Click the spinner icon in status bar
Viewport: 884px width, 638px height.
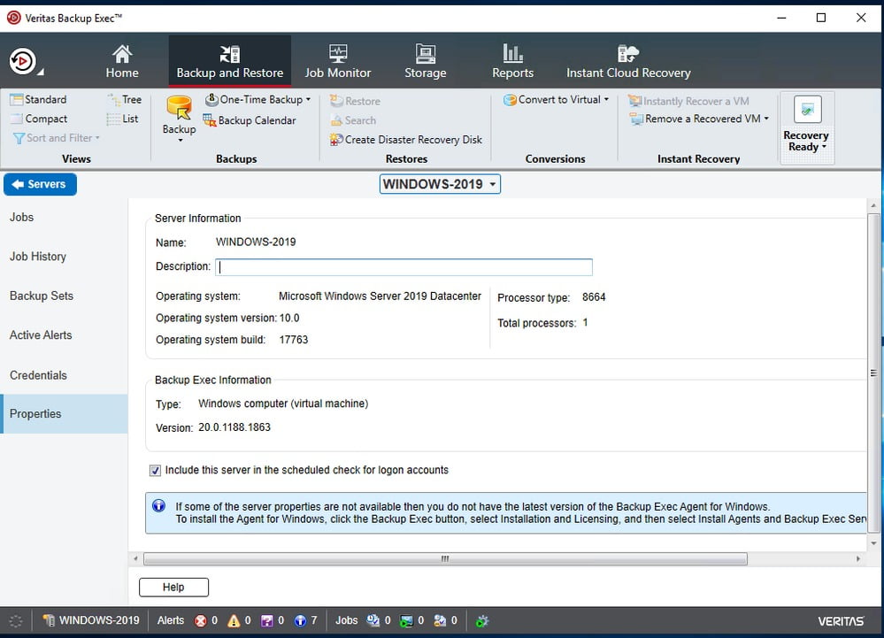16,621
